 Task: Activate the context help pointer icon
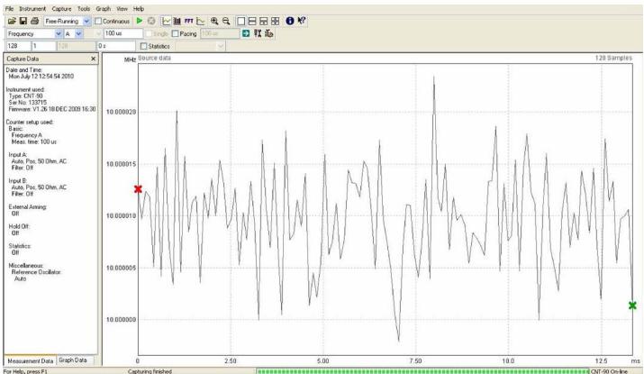tap(302, 21)
